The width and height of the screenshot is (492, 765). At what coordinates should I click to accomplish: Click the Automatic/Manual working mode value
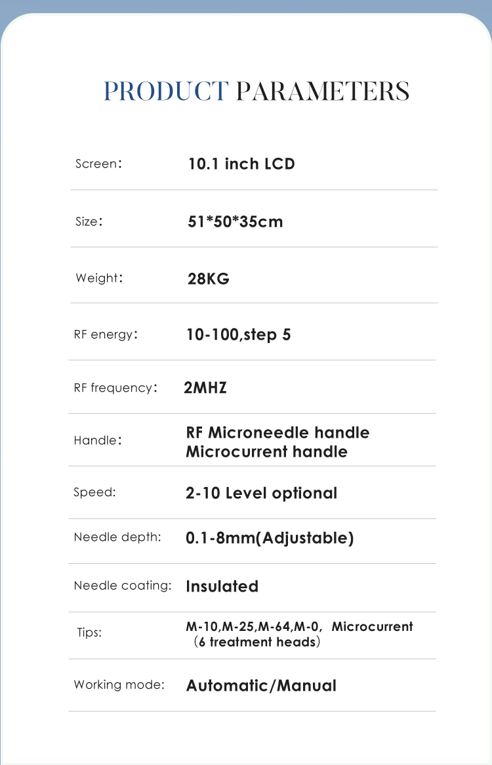point(261,685)
